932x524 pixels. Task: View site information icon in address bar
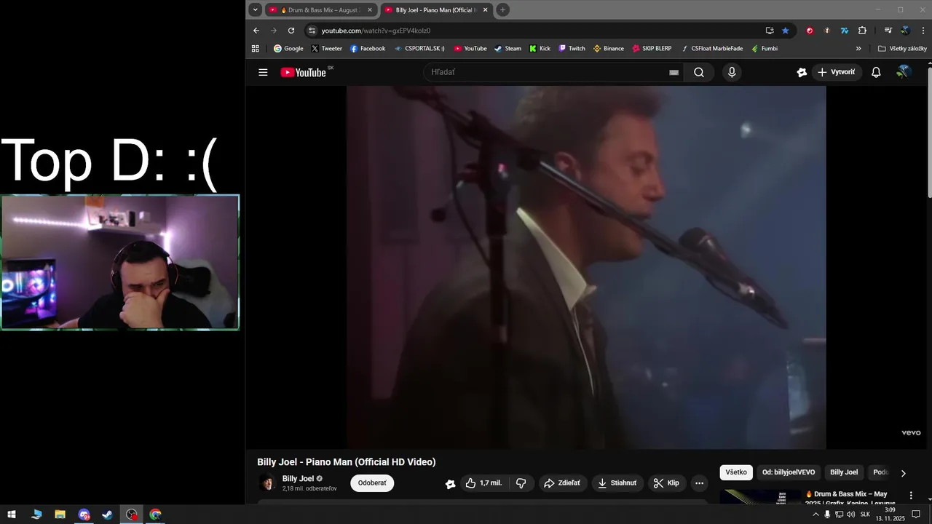tap(312, 31)
